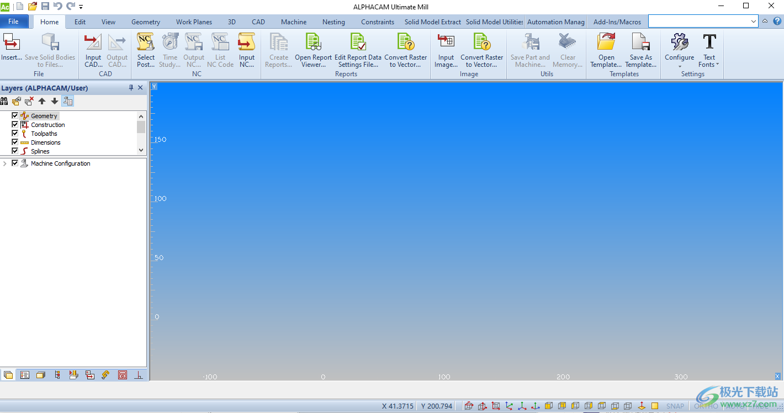784x413 pixels.
Task: Click the help question mark icon
Action: [x=777, y=22]
